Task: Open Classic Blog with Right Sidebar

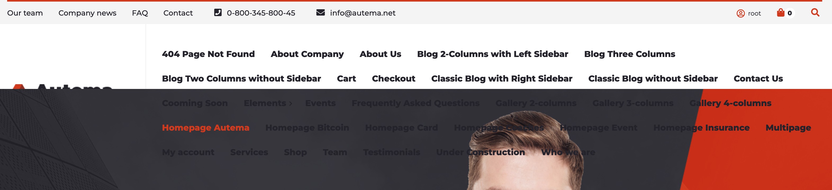Action: tap(501, 79)
